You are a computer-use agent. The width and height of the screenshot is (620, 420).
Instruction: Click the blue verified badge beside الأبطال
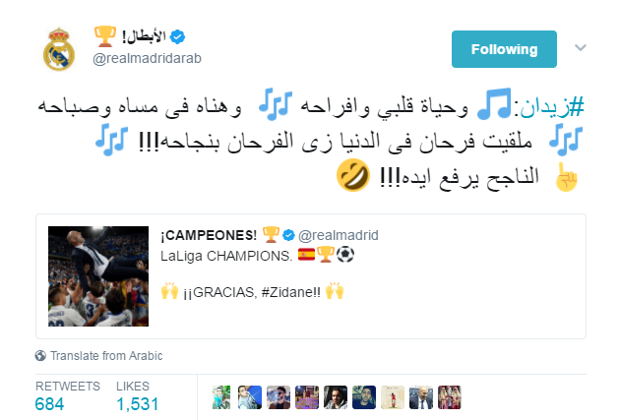coord(177,36)
